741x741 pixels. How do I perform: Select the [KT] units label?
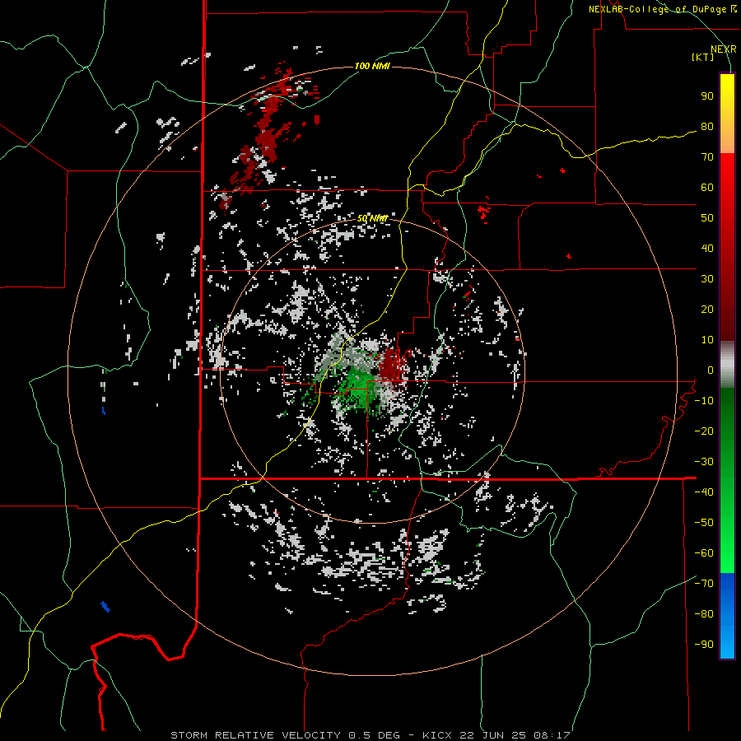click(x=703, y=57)
